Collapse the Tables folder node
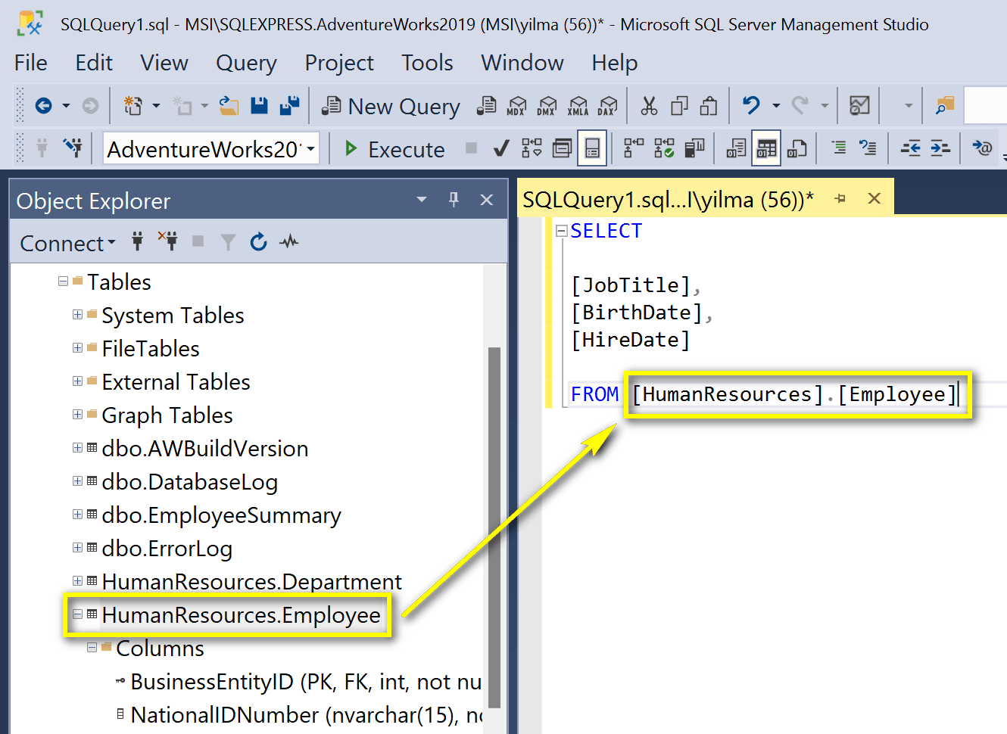The height and width of the screenshot is (734, 1007). coord(63,281)
